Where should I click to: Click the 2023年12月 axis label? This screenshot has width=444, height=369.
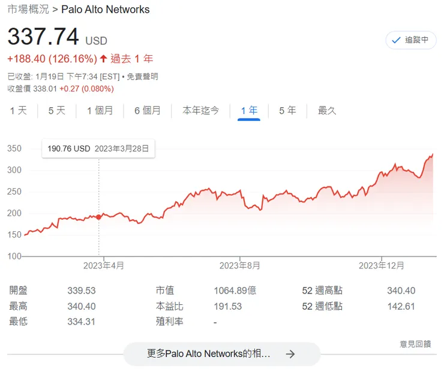click(x=381, y=265)
